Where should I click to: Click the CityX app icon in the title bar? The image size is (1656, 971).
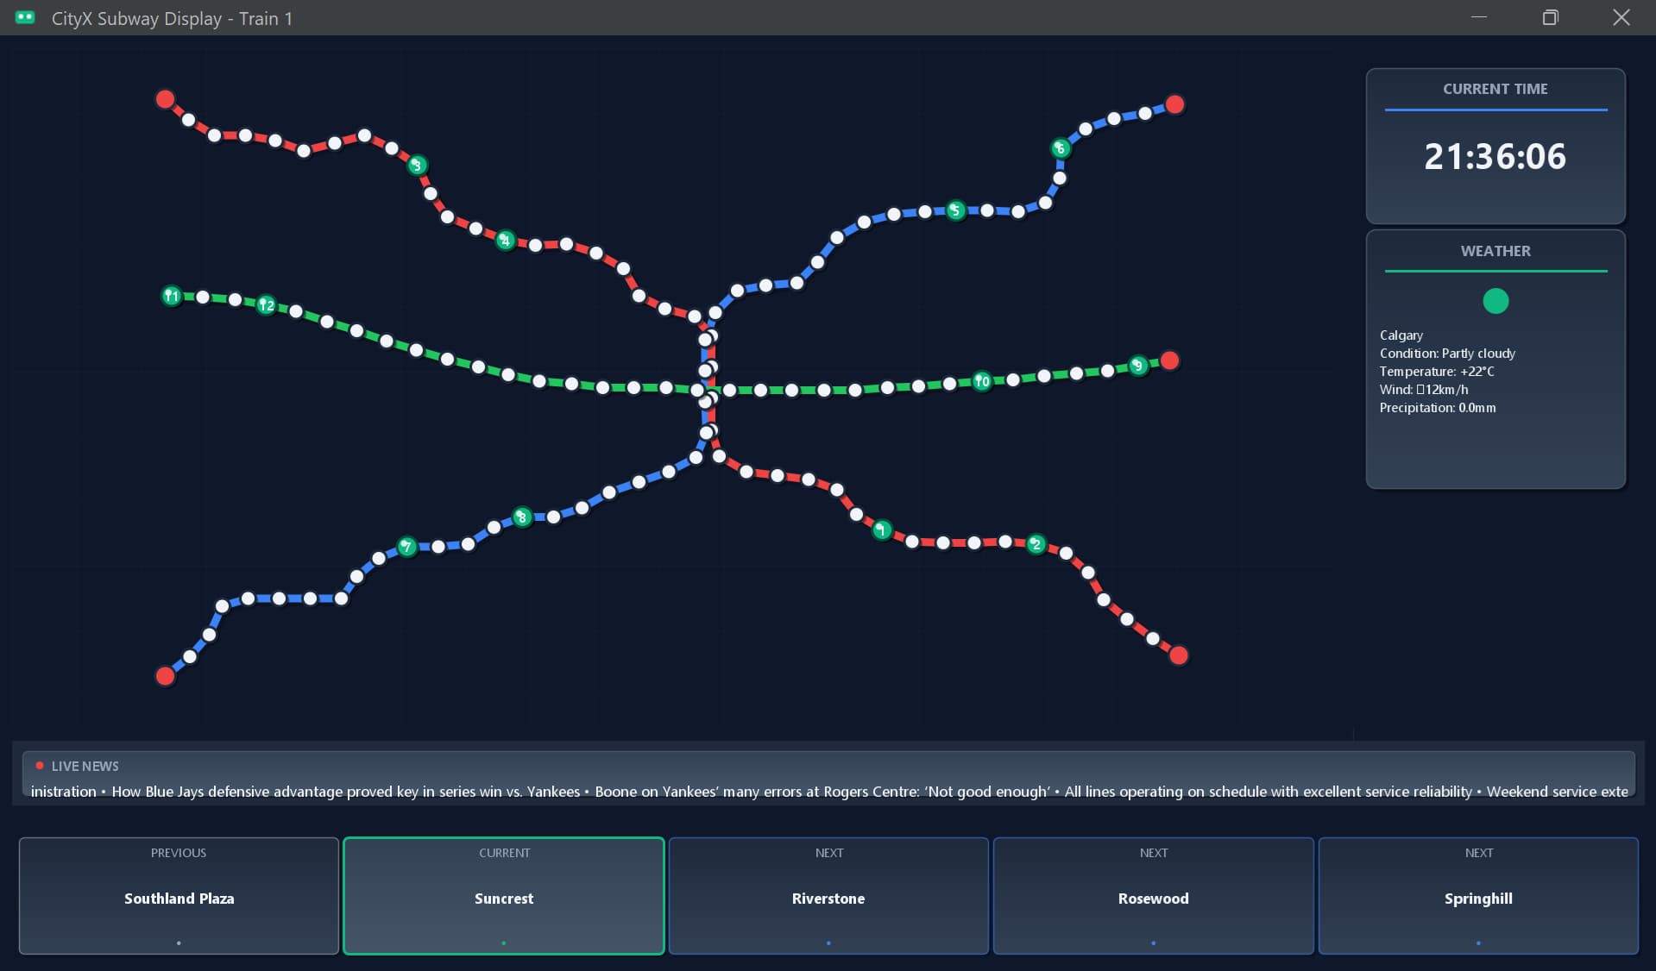(x=25, y=17)
